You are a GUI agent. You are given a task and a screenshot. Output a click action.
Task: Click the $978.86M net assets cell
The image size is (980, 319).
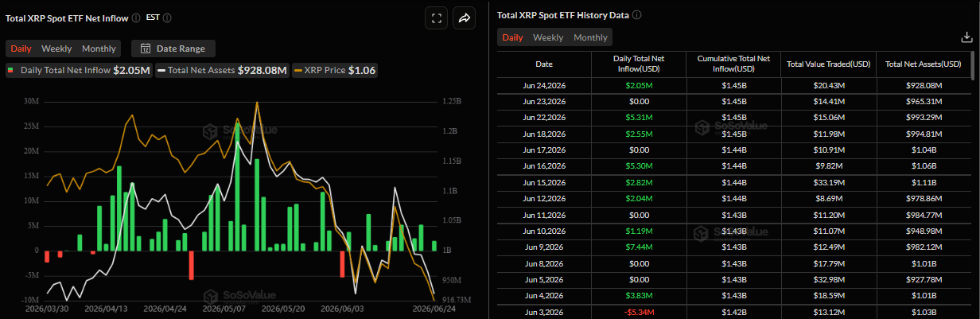[x=923, y=198]
